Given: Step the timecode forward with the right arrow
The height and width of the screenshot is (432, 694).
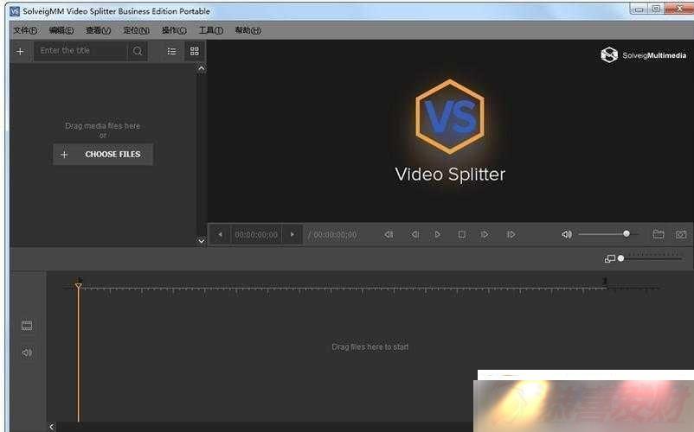Looking at the screenshot, I should pyautogui.click(x=292, y=234).
